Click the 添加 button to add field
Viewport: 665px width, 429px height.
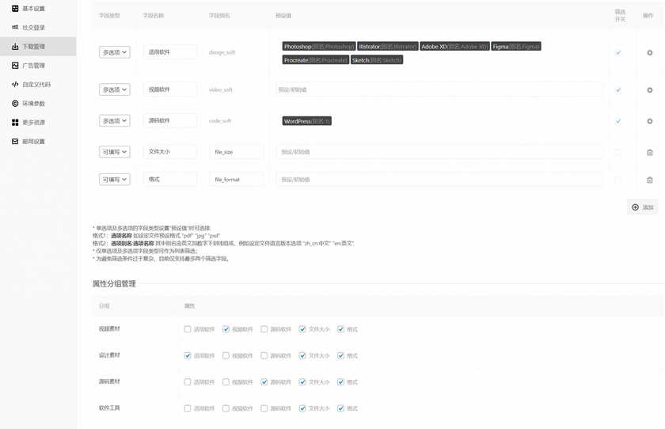(642, 207)
